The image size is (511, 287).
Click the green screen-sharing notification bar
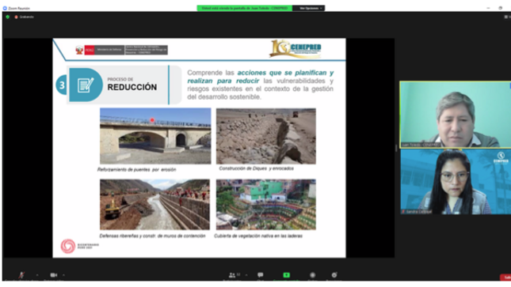245,8
